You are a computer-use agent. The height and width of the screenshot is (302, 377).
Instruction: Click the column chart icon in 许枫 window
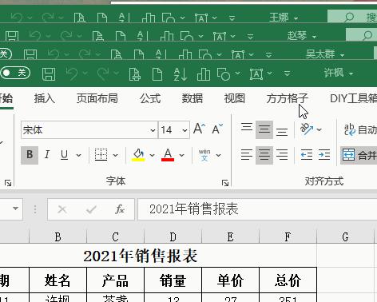point(204,74)
